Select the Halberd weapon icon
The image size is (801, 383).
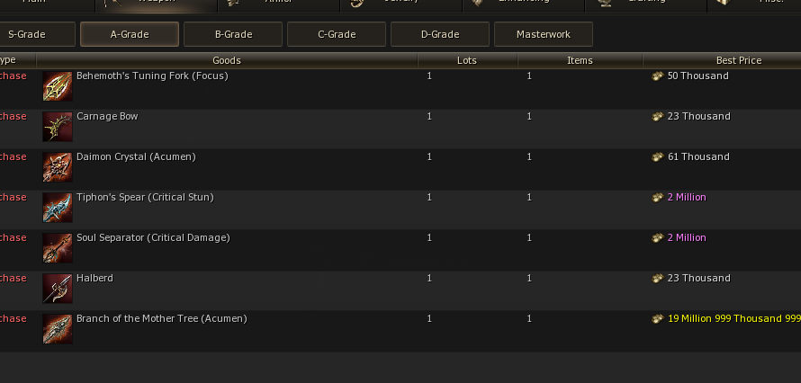58,289
